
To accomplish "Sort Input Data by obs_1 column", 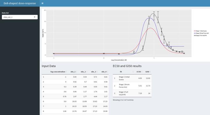I will point(73,72).
